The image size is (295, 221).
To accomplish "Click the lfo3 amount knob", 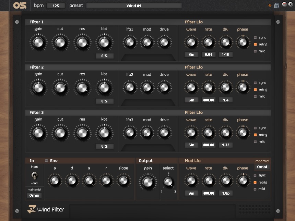I will [130, 133].
